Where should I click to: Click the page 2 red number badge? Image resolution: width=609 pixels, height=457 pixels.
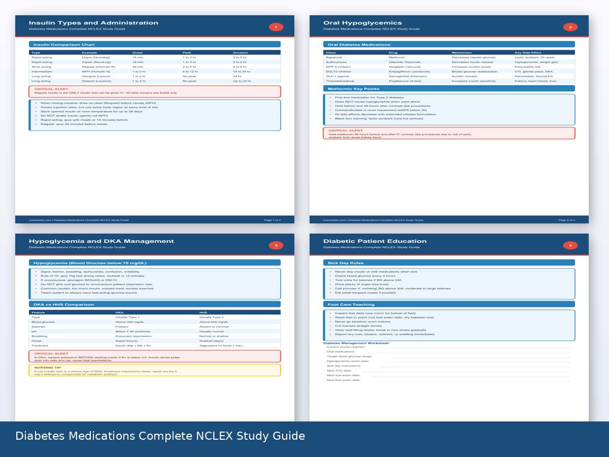(x=570, y=27)
